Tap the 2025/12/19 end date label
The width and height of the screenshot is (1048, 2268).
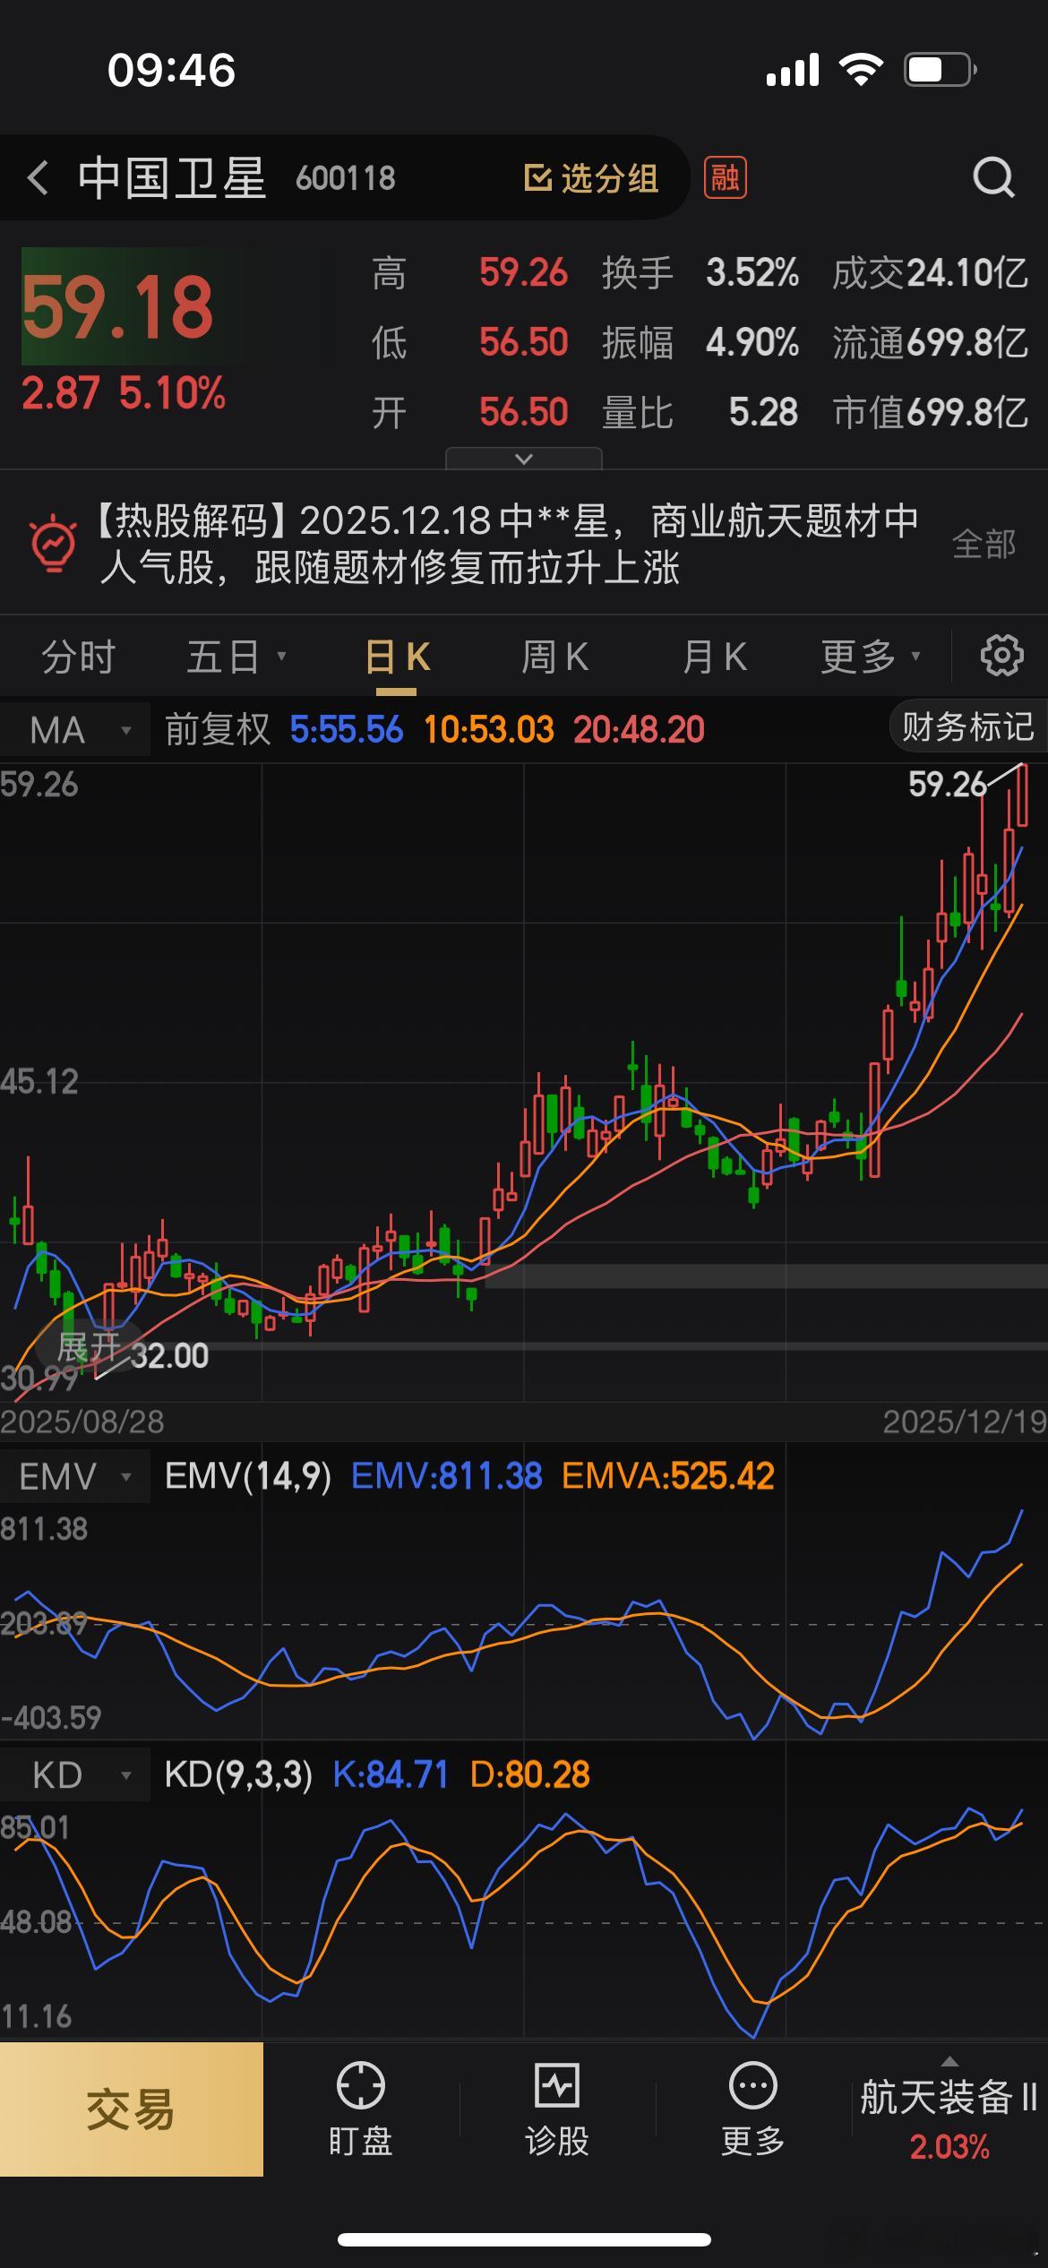(965, 1422)
